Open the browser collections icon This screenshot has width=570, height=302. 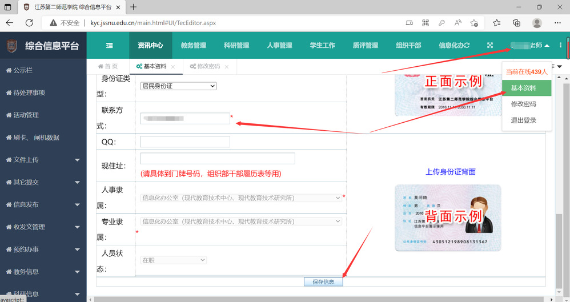click(516, 23)
